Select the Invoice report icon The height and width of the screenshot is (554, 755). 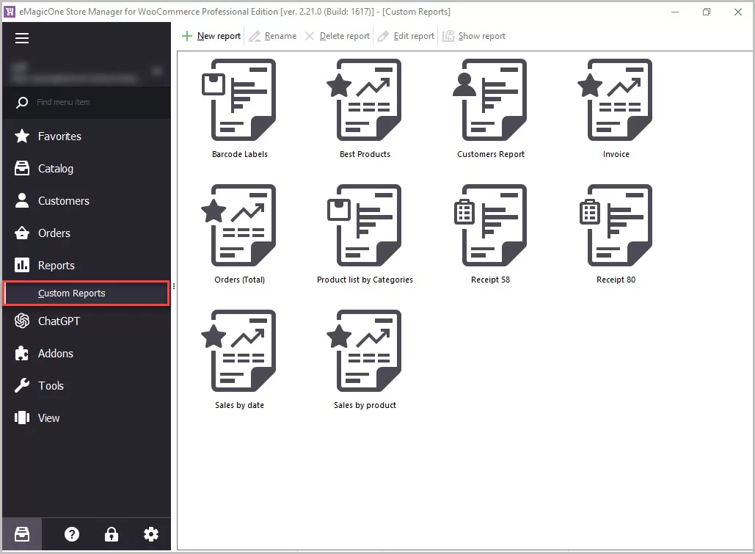pos(616,101)
